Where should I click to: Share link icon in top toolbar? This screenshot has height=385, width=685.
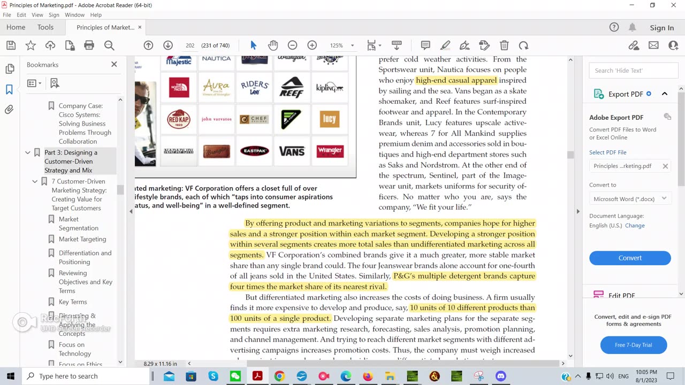[634, 45]
